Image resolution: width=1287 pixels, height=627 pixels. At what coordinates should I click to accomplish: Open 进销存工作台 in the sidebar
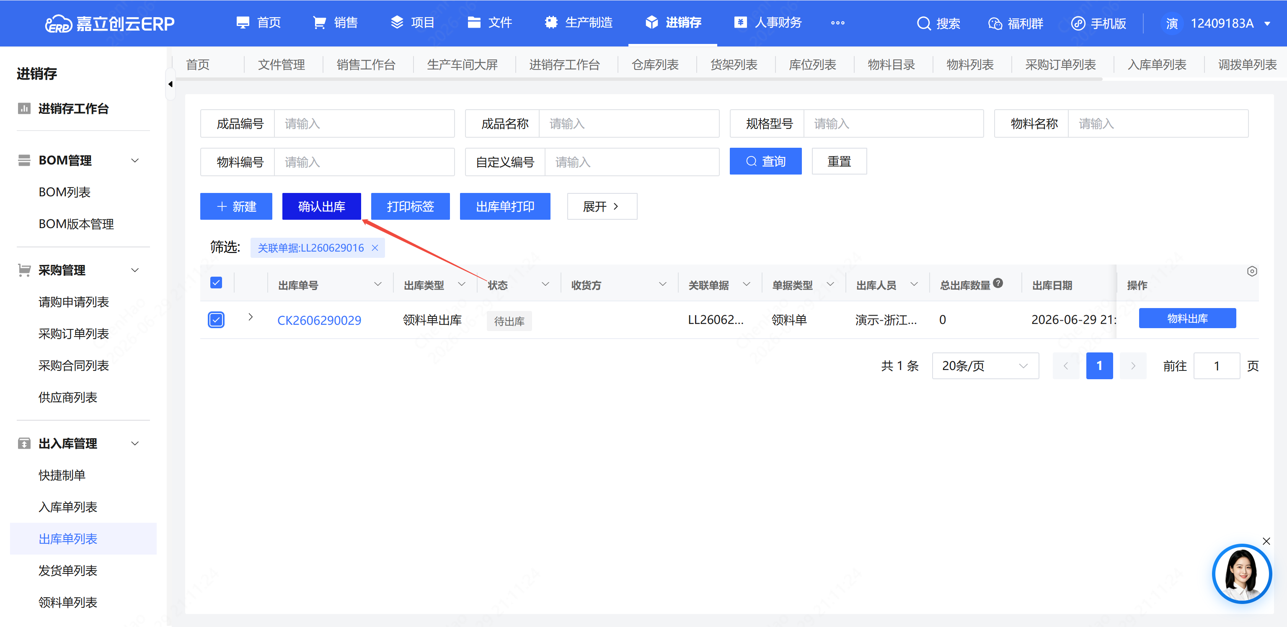tap(73, 108)
